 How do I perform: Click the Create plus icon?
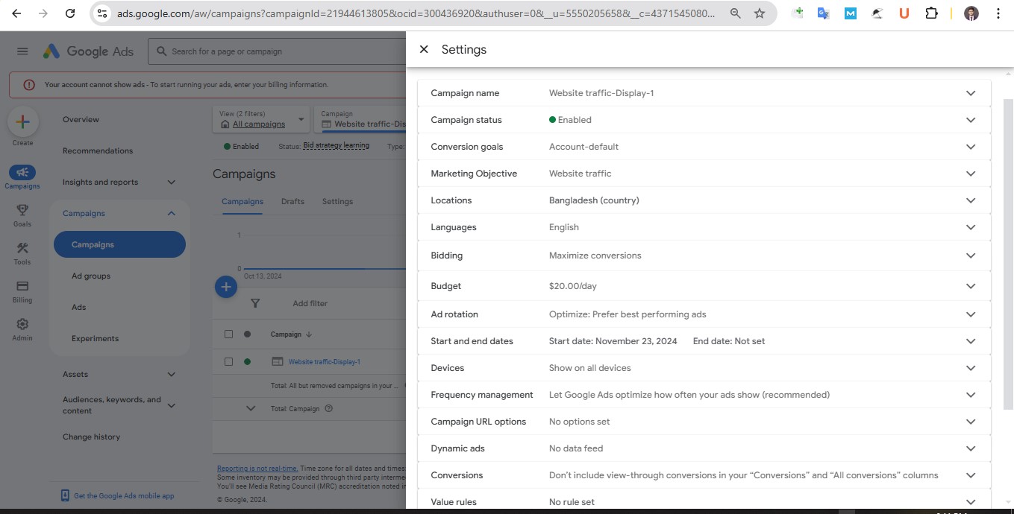(22, 122)
